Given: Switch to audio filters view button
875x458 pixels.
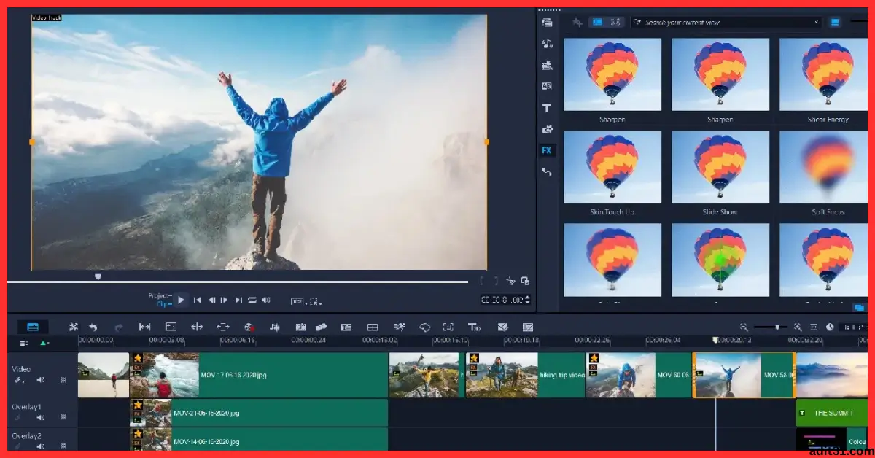Looking at the screenshot, I should tap(615, 23).
